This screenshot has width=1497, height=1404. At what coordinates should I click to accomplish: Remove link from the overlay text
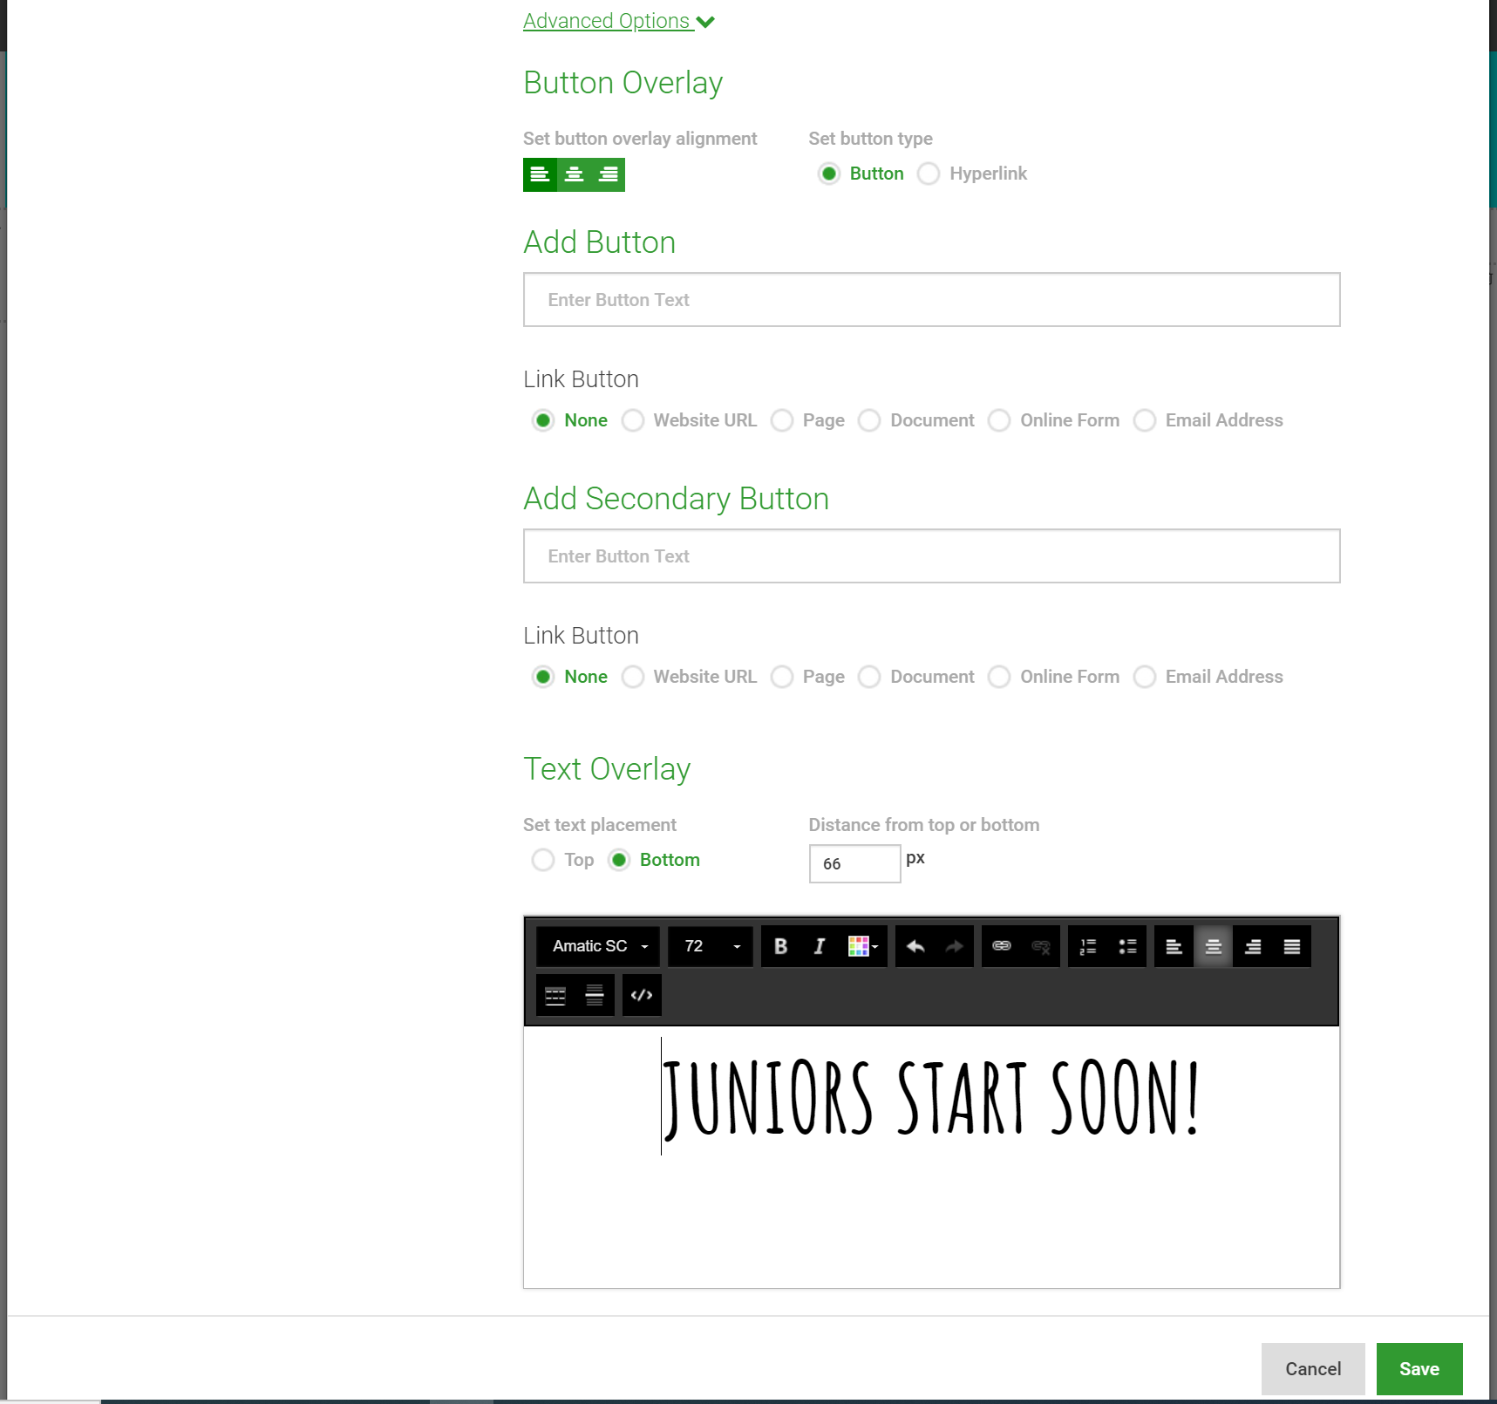(x=1040, y=946)
